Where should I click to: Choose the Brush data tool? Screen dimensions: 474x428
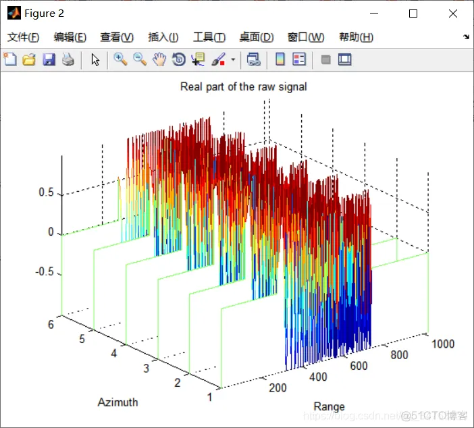click(218, 59)
